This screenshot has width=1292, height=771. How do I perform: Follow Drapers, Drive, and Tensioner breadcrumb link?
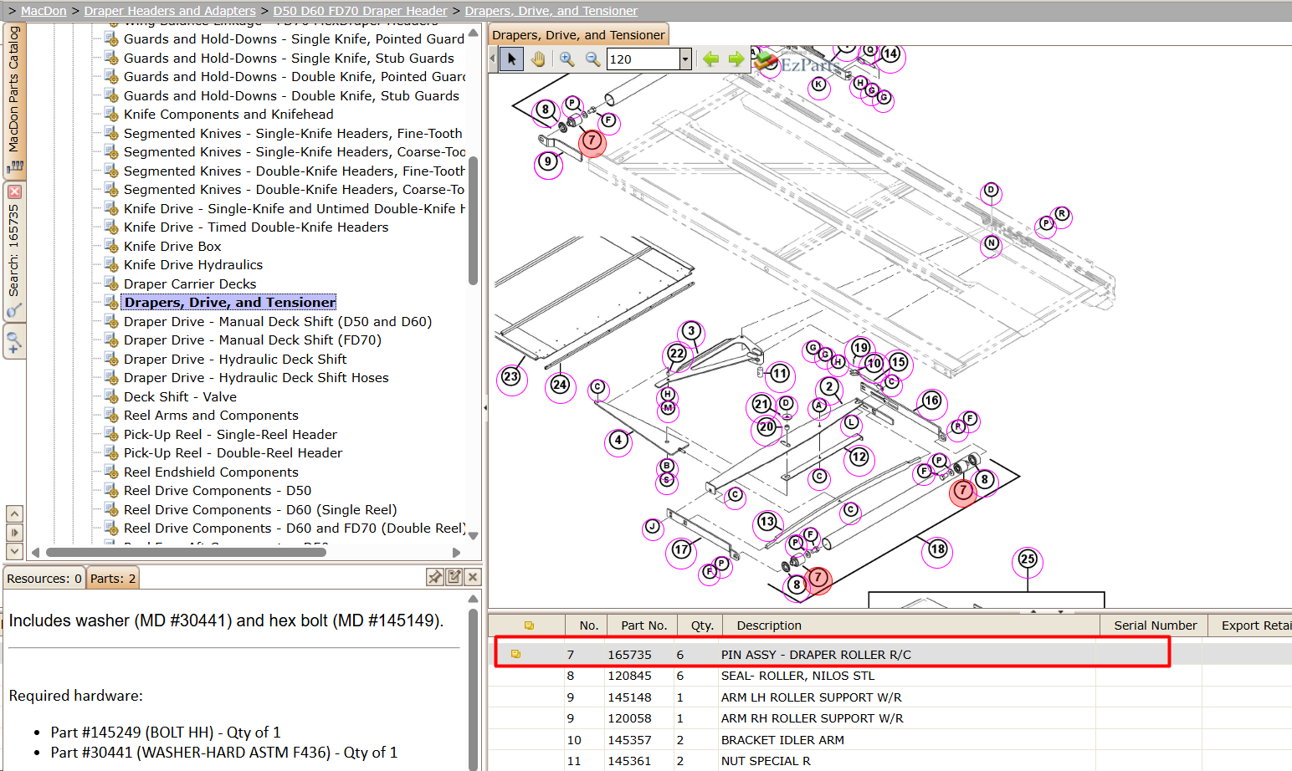point(551,11)
